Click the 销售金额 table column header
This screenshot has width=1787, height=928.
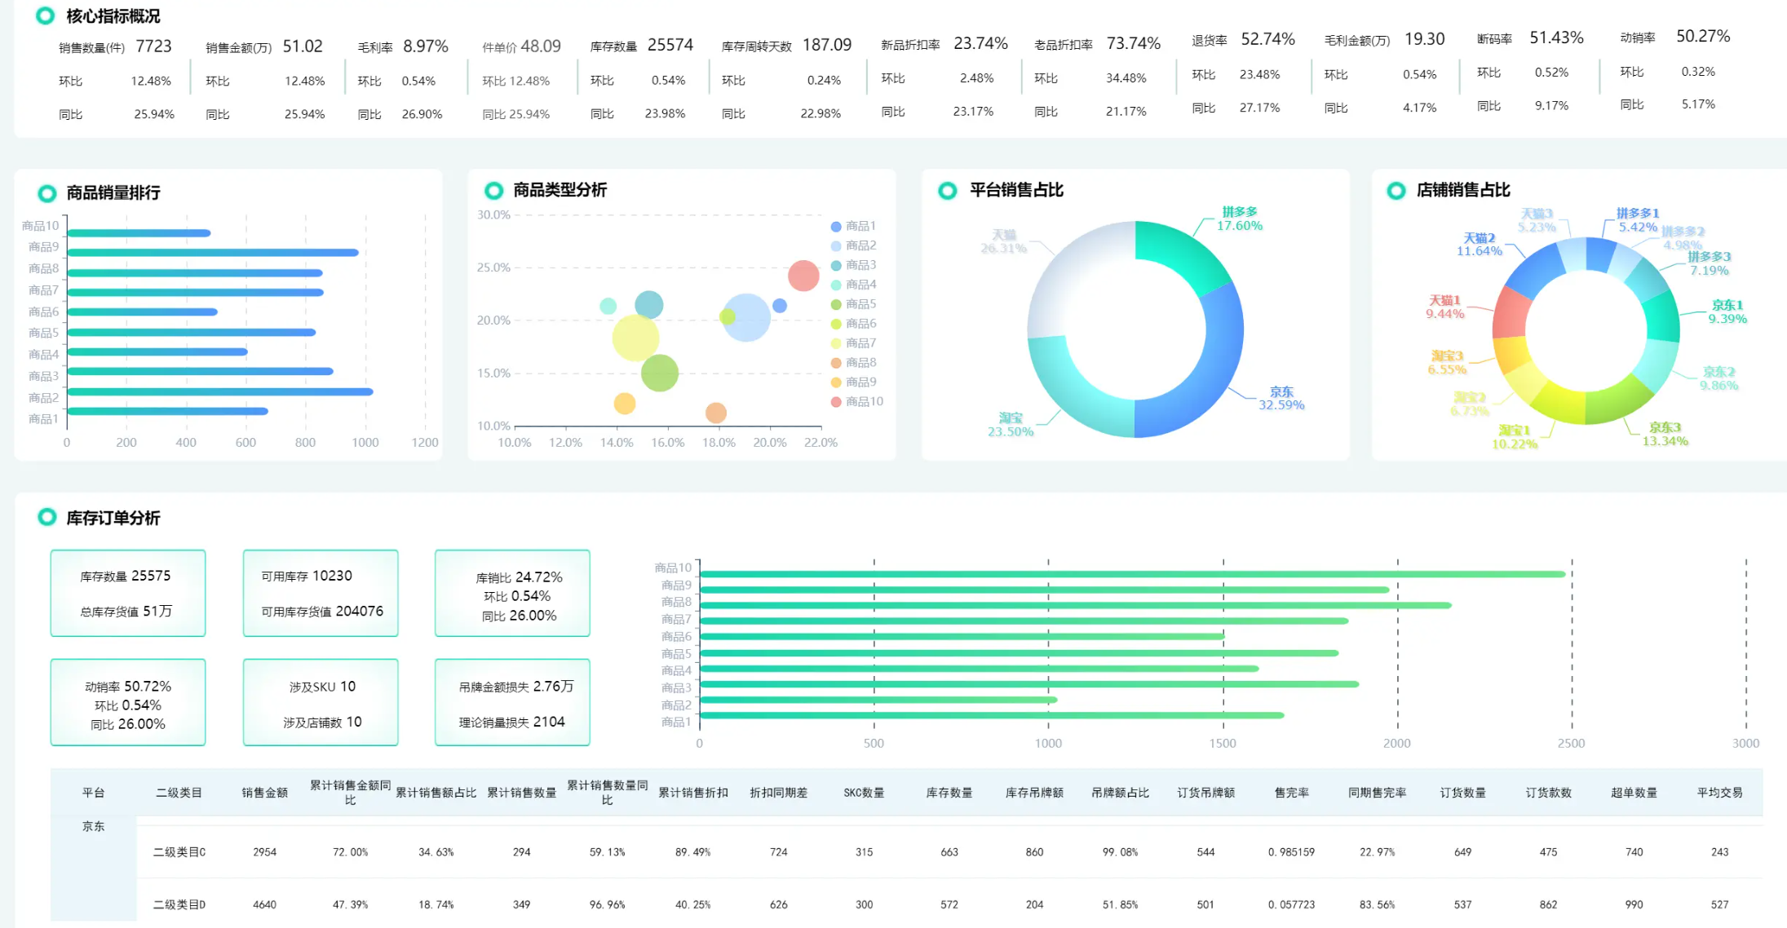[x=264, y=792]
